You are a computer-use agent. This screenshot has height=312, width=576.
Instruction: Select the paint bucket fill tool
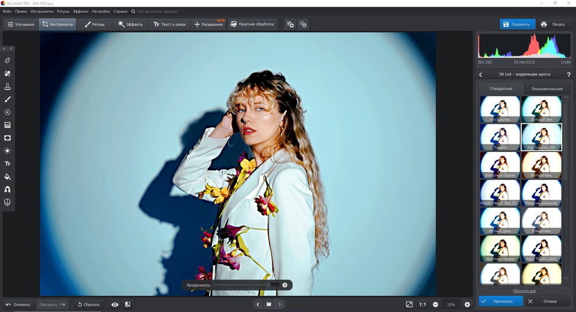7,176
